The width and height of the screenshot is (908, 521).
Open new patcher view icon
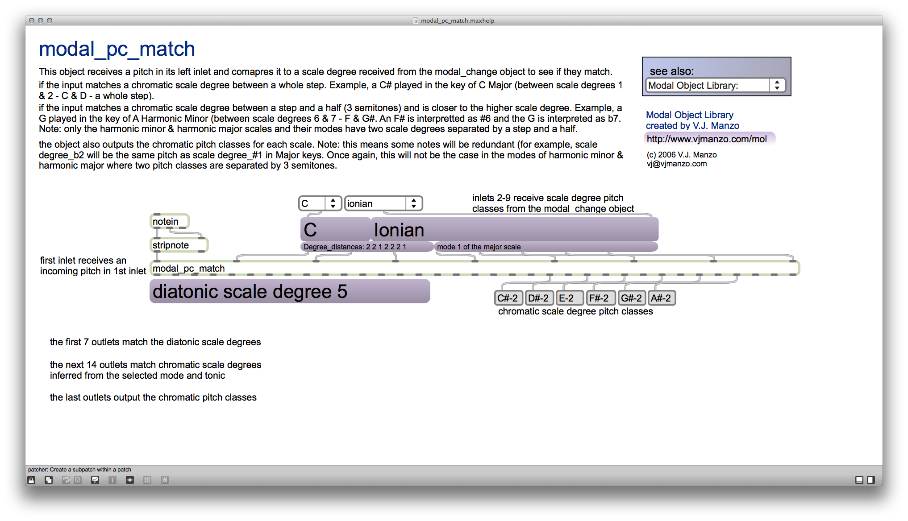pyautogui.click(x=49, y=480)
